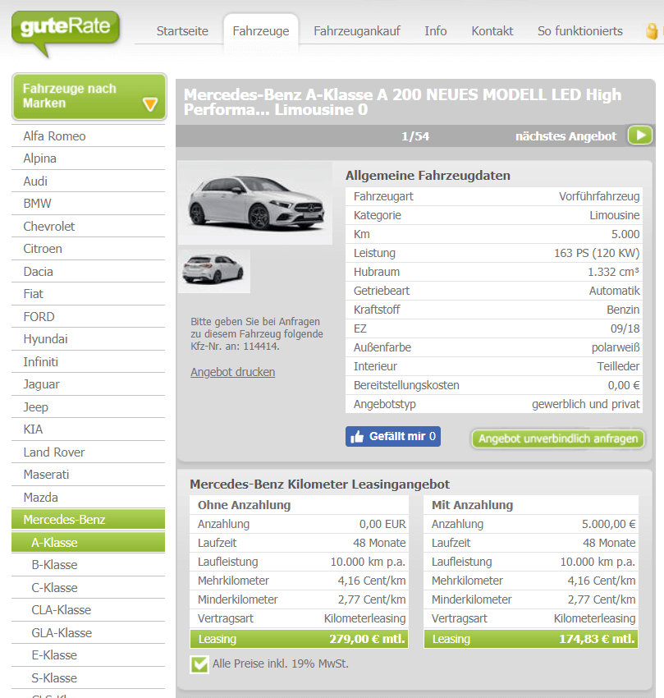Select B-Klasse model

pos(88,565)
